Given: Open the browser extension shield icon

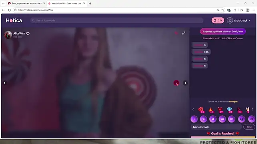Looking at the screenshot, I should point(229,10).
